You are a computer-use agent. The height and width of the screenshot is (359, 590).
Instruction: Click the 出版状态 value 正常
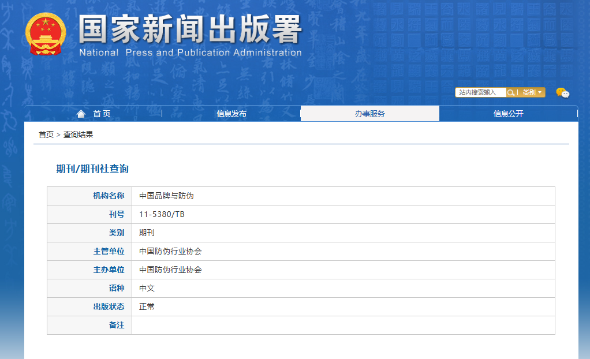click(147, 307)
